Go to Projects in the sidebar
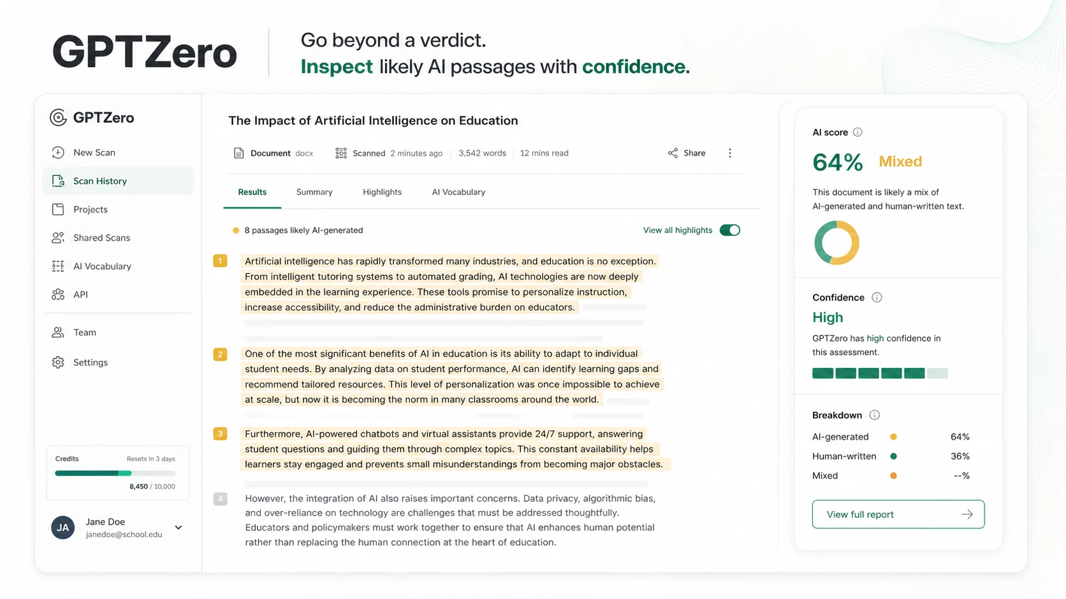This screenshot has width=1066, height=599. (x=118, y=209)
